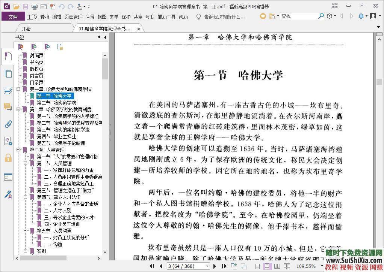Select bookmark 二、人才识别
Viewport: 384px width, 272px height.
(x=58, y=211)
